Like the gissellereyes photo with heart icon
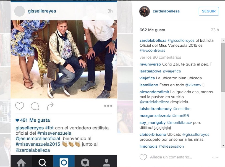This screenshot has width=225, height=167. [20, 106]
